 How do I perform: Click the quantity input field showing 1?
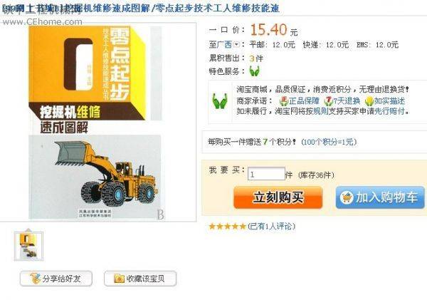coord(266,174)
